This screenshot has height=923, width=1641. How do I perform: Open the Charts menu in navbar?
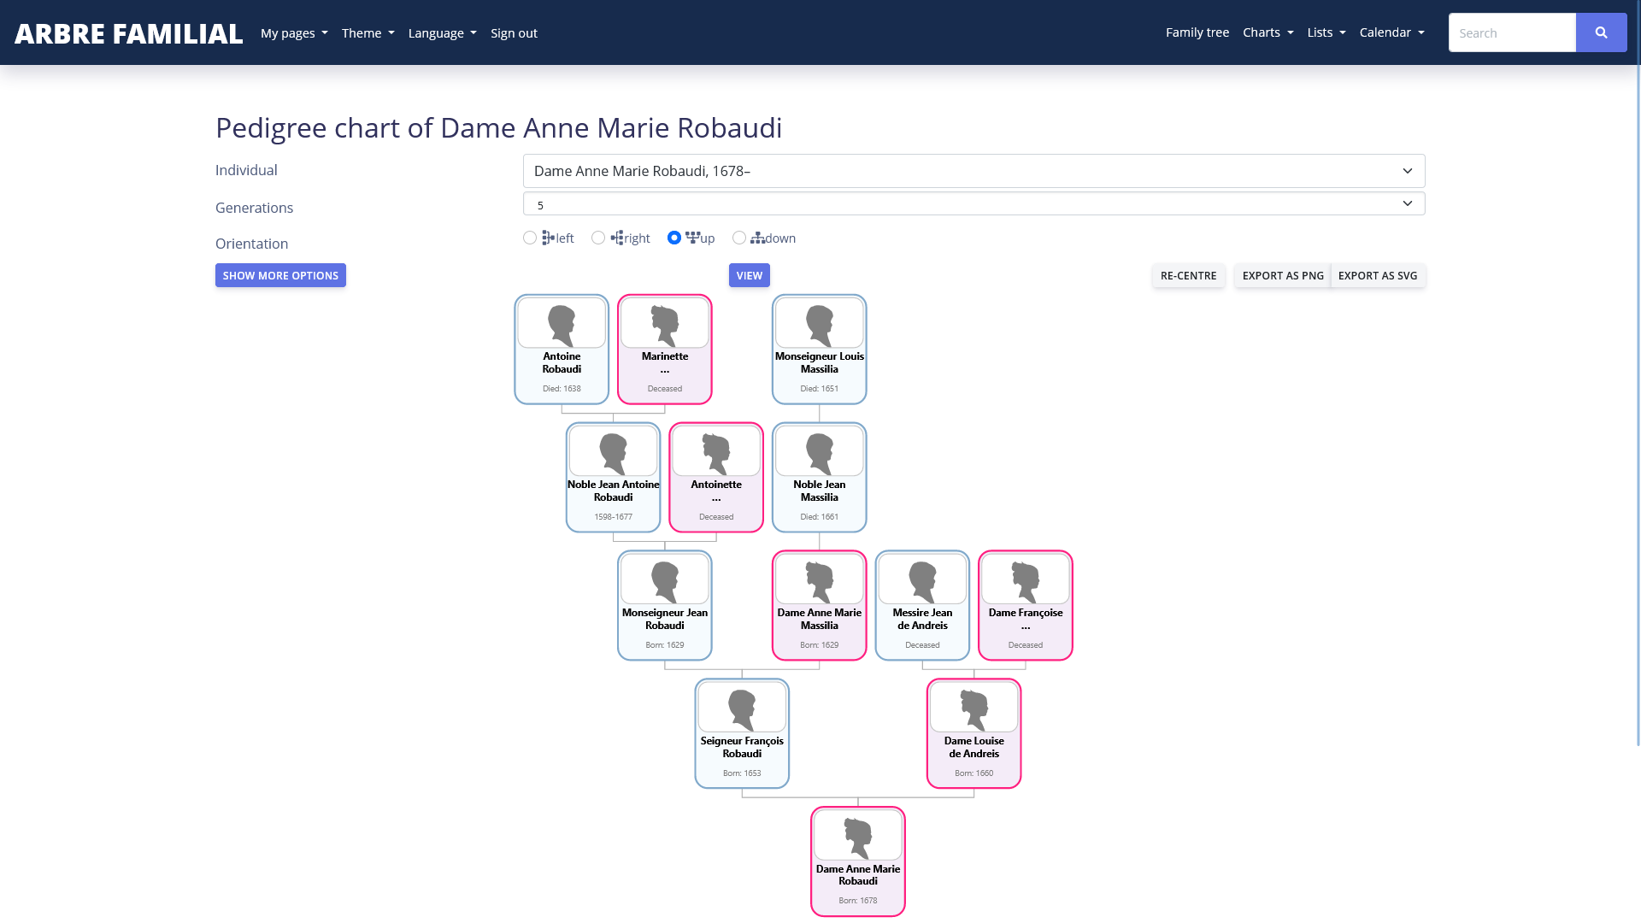(x=1268, y=32)
